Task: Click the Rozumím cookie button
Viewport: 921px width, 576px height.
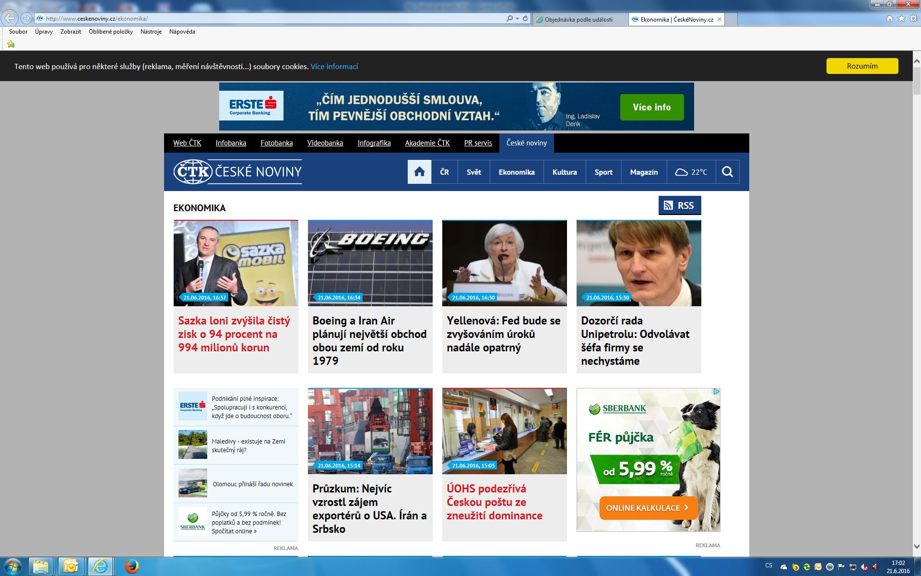Action: click(862, 66)
